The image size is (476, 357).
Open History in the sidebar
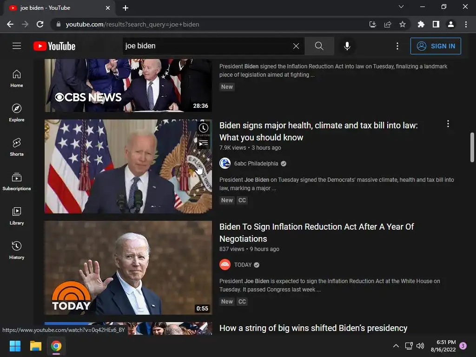[x=17, y=250]
